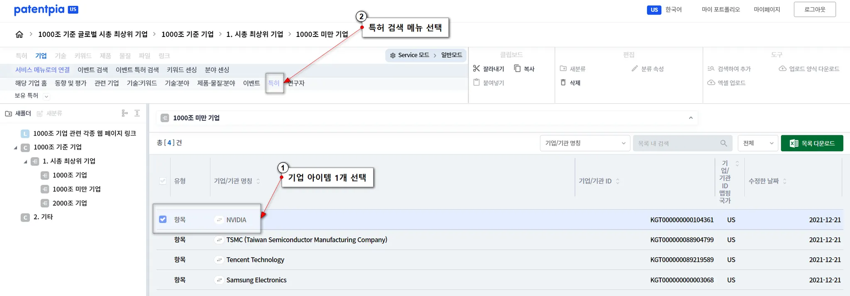Uncheck the NVIDIA row checkbox
The height and width of the screenshot is (296, 850).
pyautogui.click(x=163, y=219)
